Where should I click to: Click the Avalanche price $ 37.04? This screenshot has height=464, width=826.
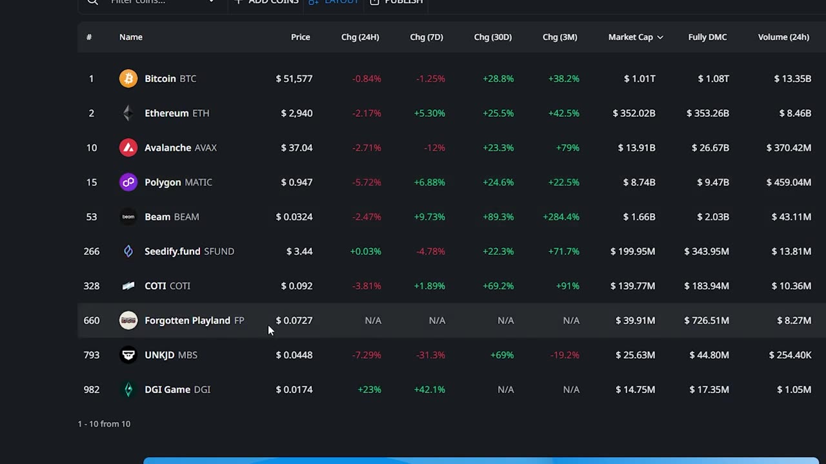[x=297, y=148]
